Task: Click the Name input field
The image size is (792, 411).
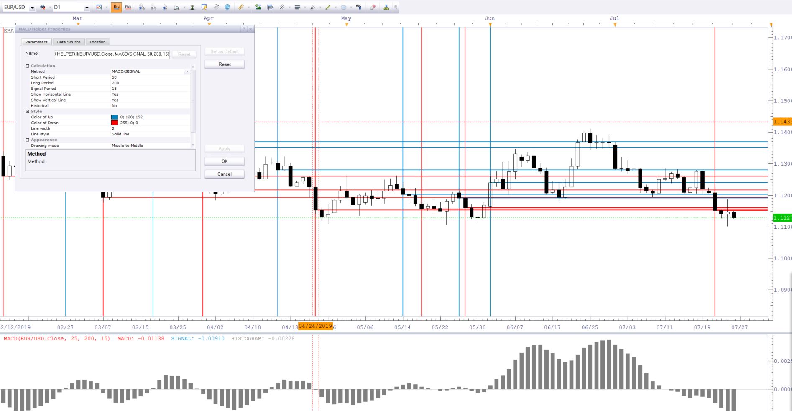Action: click(112, 54)
